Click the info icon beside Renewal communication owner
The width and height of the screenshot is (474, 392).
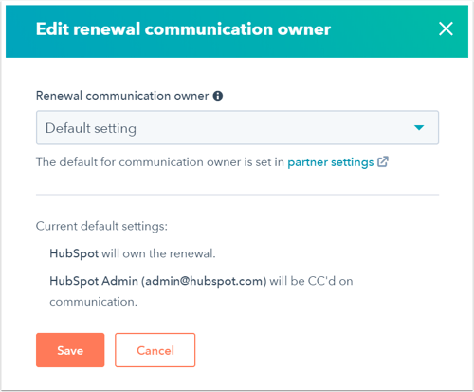tap(218, 96)
